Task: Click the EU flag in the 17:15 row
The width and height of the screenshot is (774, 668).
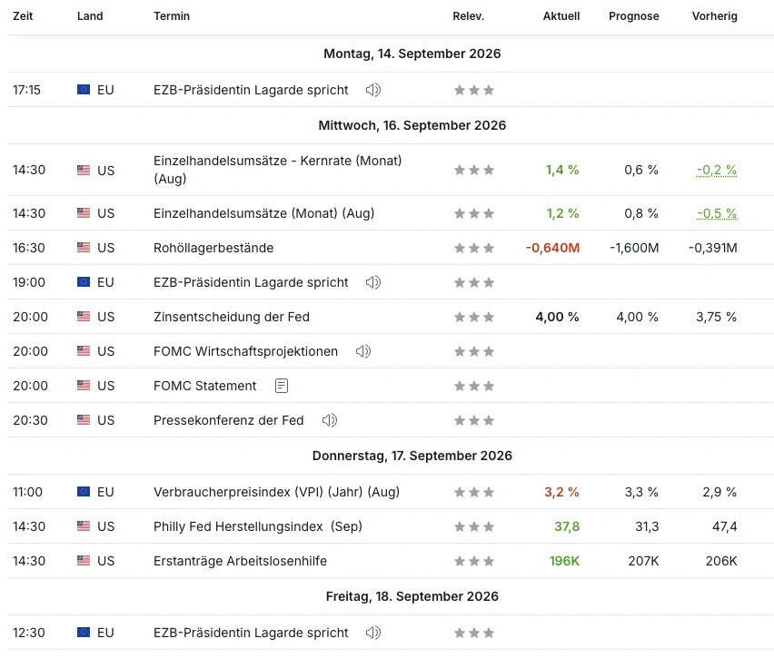Action: tap(84, 89)
